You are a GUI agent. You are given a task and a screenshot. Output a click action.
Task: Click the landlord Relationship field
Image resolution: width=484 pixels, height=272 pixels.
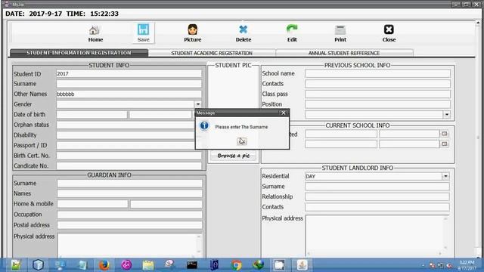coord(377,196)
